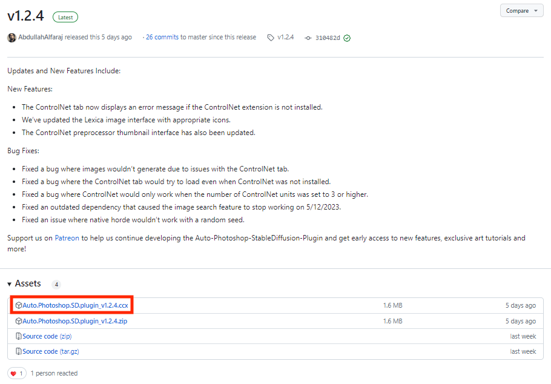
Task: Click the 'Bug Fixes:' heading text
Action: pyautogui.click(x=23, y=151)
